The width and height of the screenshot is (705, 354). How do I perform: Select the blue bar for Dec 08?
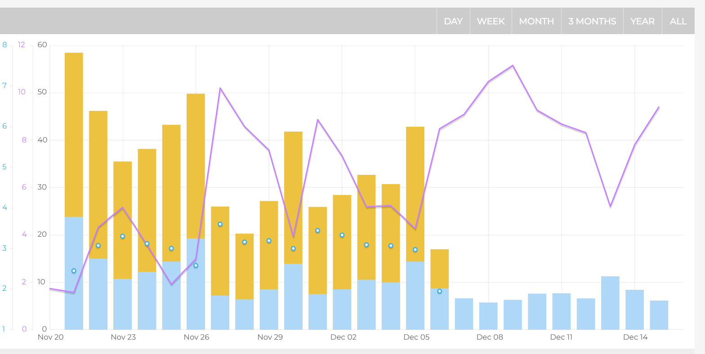click(488, 316)
